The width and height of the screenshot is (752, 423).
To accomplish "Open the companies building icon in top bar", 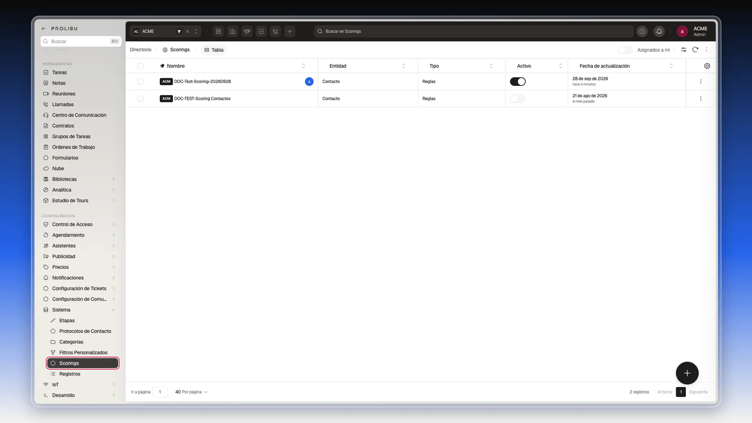I will pos(233,31).
